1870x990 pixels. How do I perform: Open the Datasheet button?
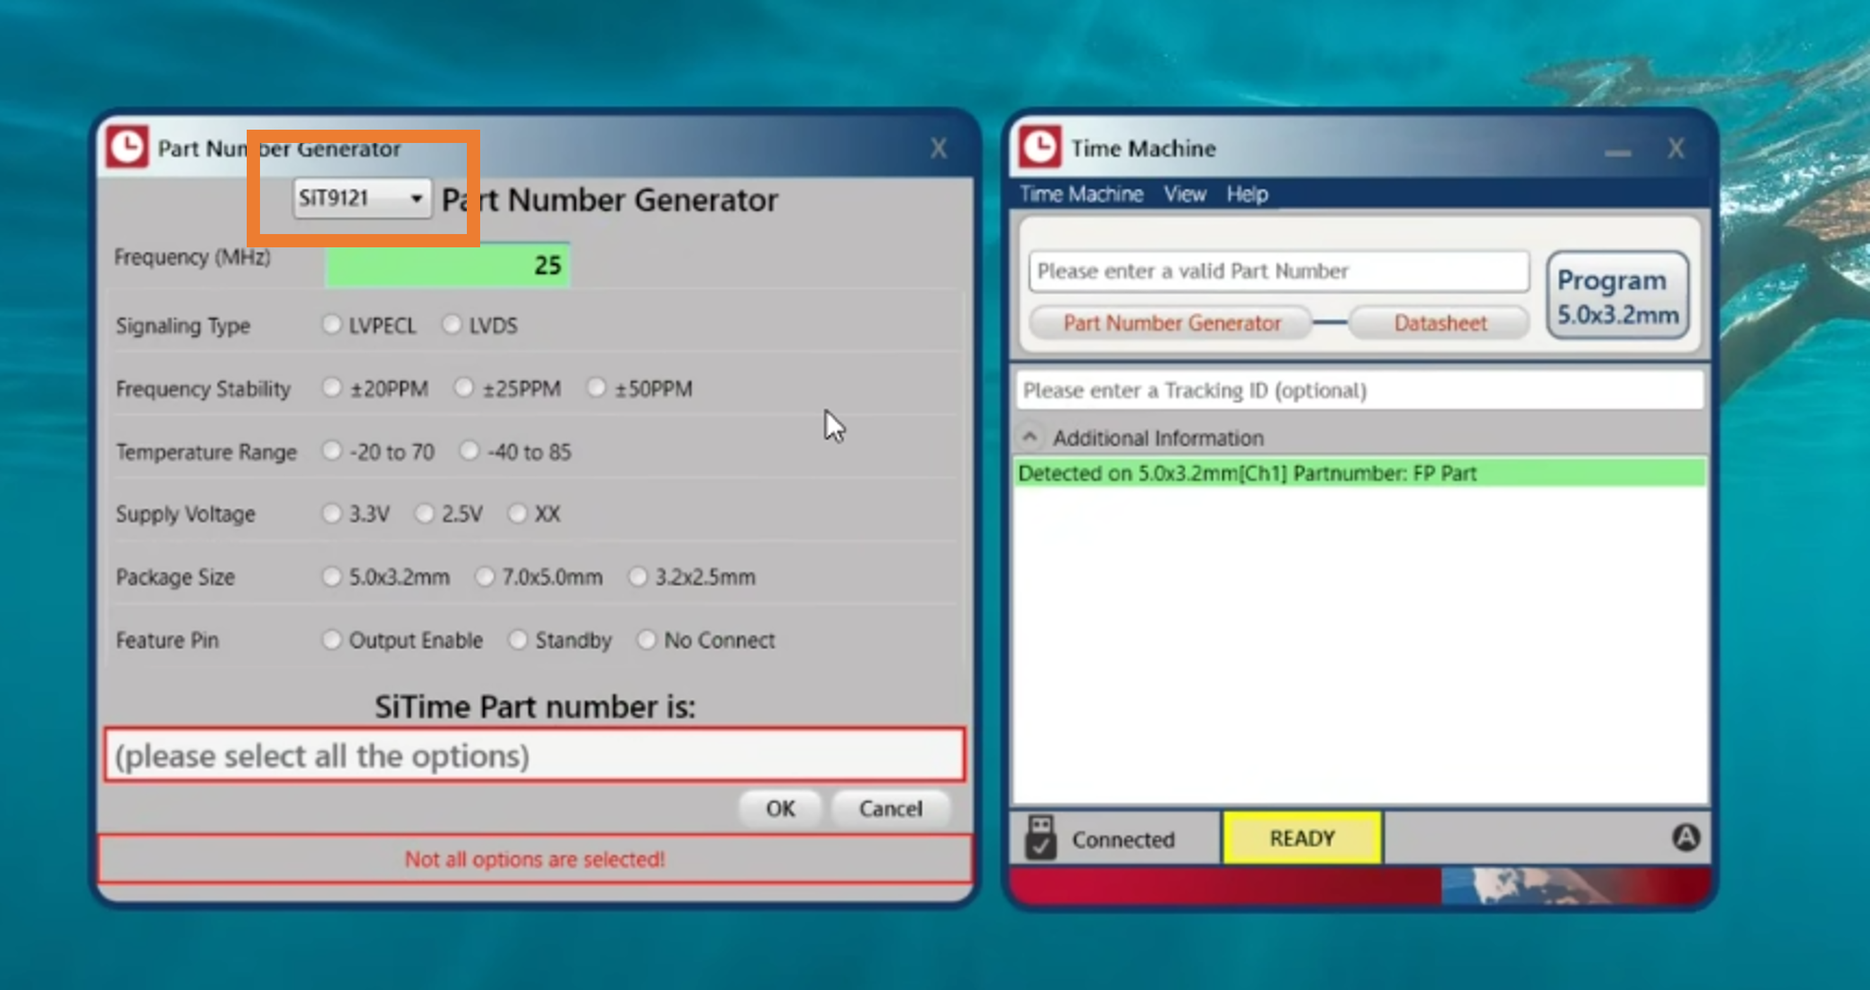click(1440, 323)
